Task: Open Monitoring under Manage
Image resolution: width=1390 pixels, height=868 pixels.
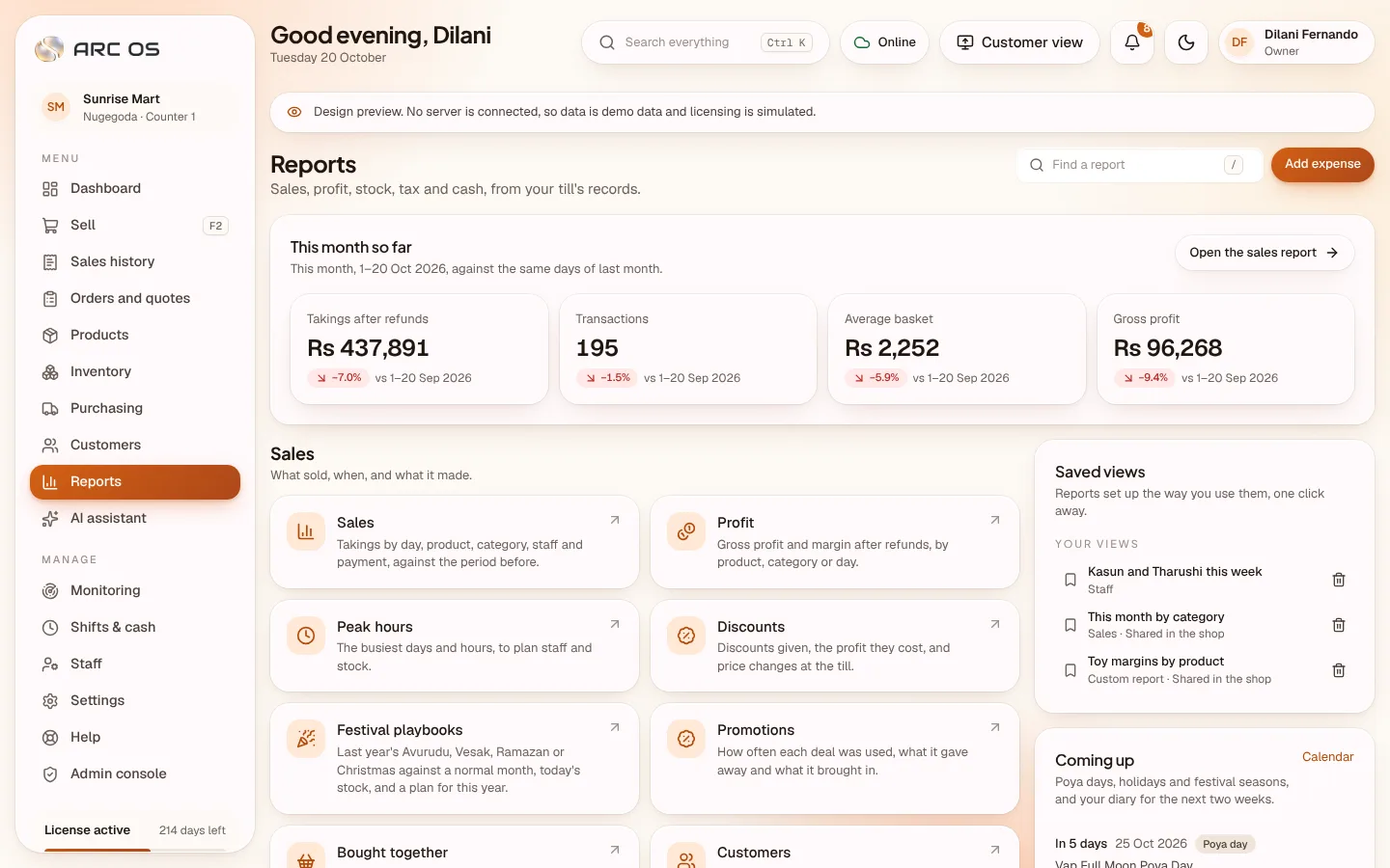Action: pos(135,591)
